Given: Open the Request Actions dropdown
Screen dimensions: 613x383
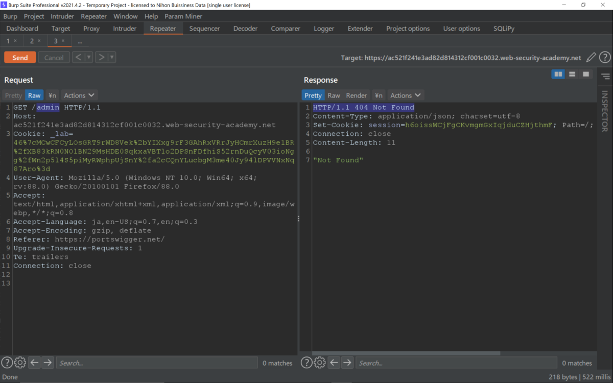Looking at the screenshot, I should pos(79,95).
